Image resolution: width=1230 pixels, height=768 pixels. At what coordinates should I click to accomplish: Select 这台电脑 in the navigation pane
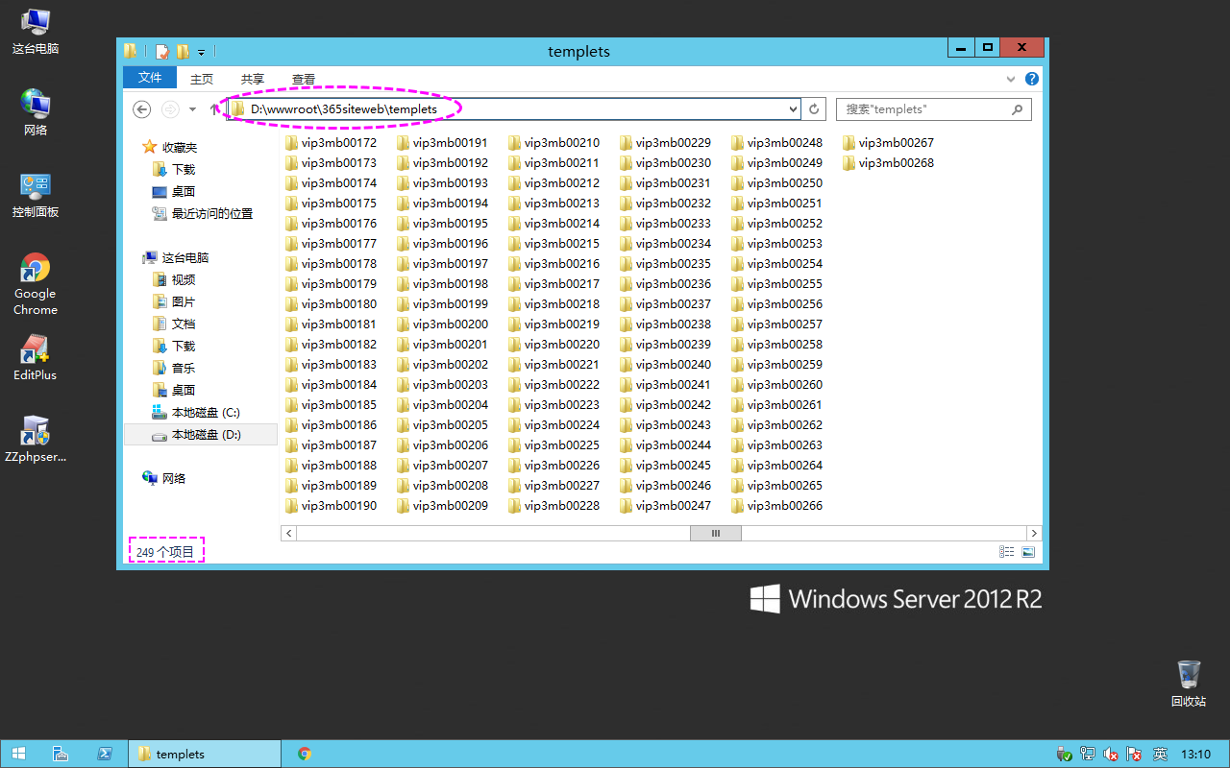coord(175,257)
